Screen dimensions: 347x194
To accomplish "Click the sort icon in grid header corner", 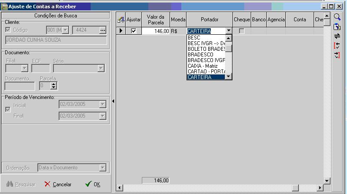I will click(121, 20).
